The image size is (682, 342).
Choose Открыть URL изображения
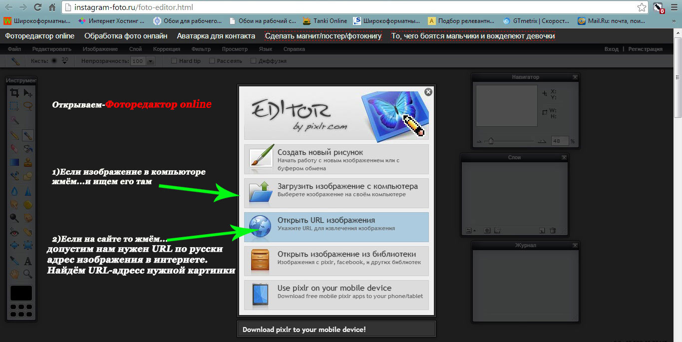(337, 227)
